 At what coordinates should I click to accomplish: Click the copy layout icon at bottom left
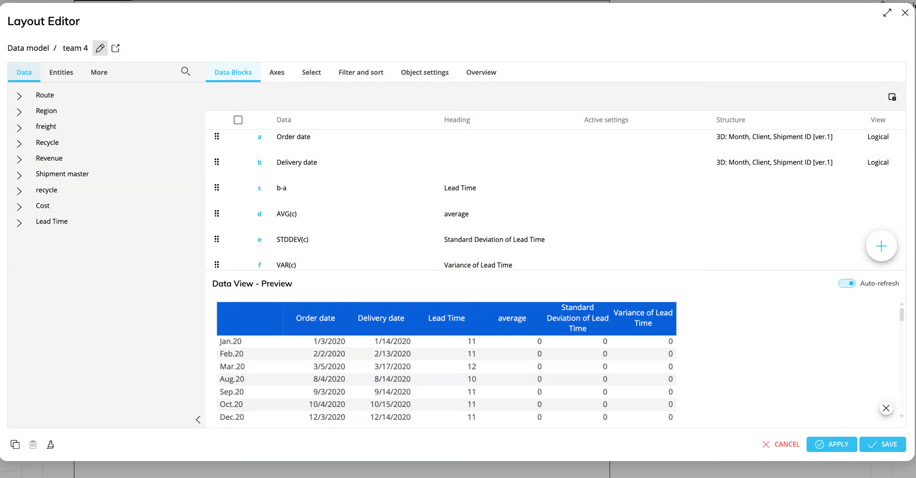[15, 444]
